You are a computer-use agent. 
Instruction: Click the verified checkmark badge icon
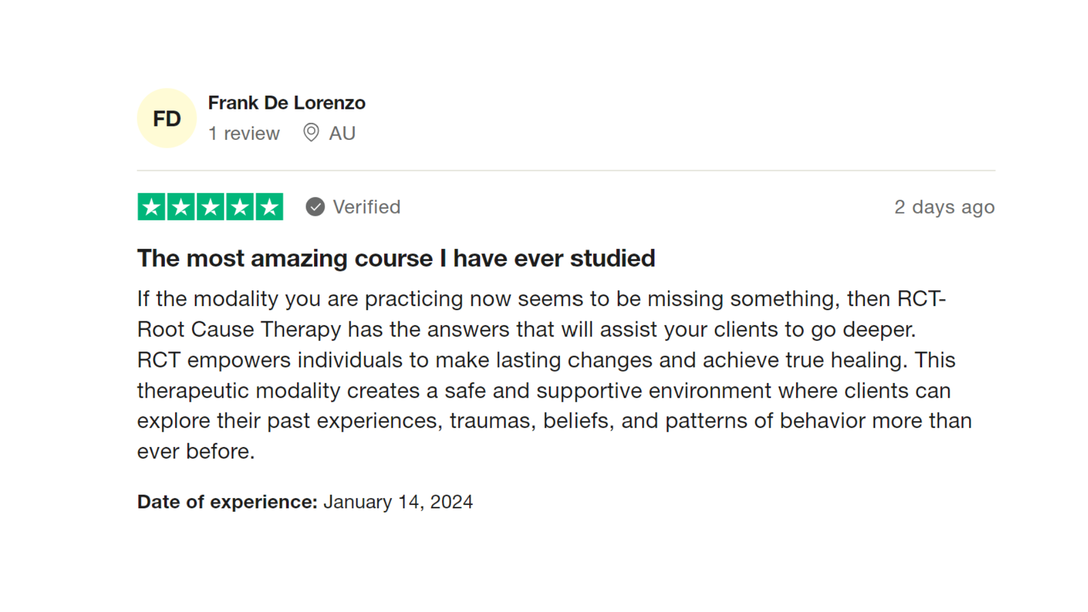(315, 207)
